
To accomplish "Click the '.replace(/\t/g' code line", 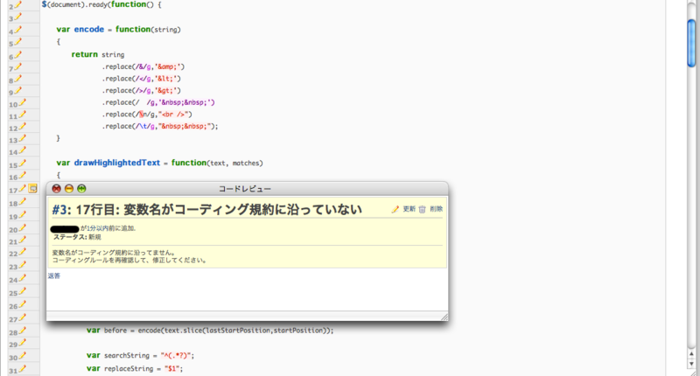I will tap(160, 126).
